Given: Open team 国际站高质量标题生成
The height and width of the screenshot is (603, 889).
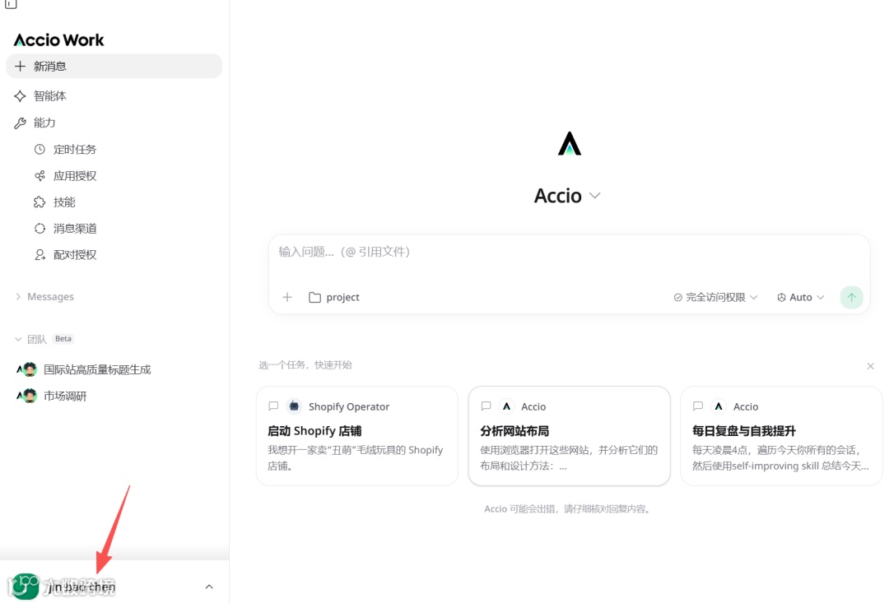Looking at the screenshot, I should click(x=97, y=369).
